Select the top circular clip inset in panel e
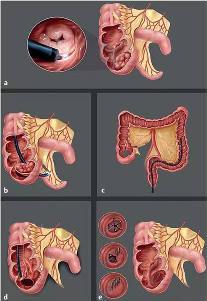 (113, 226)
